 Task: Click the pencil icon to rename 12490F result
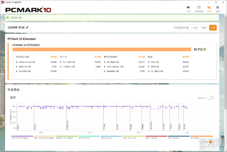pos(27,27)
